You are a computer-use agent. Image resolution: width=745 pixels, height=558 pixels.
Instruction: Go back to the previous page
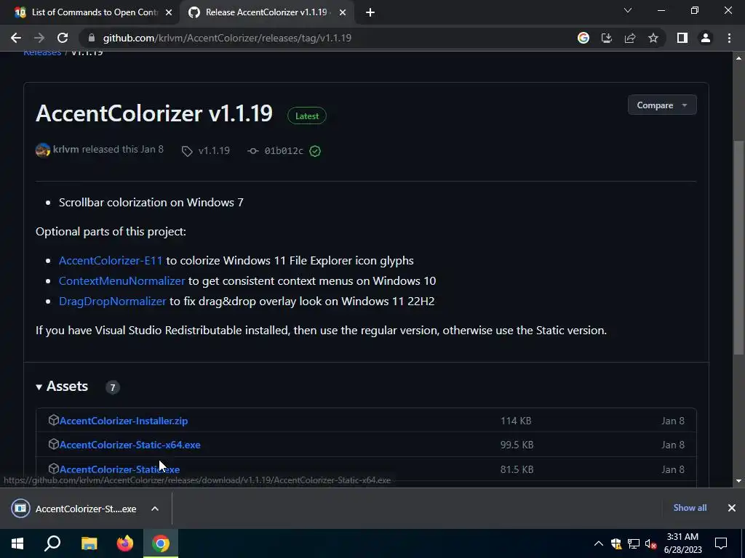16,38
